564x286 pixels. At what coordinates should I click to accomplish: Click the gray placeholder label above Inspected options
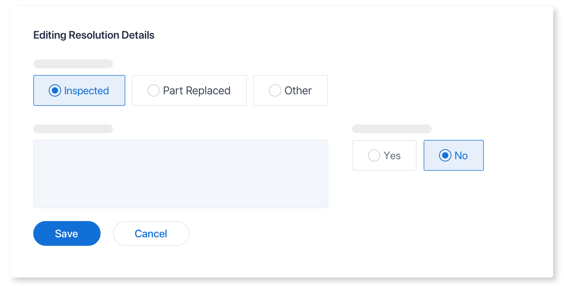[73, 64]
